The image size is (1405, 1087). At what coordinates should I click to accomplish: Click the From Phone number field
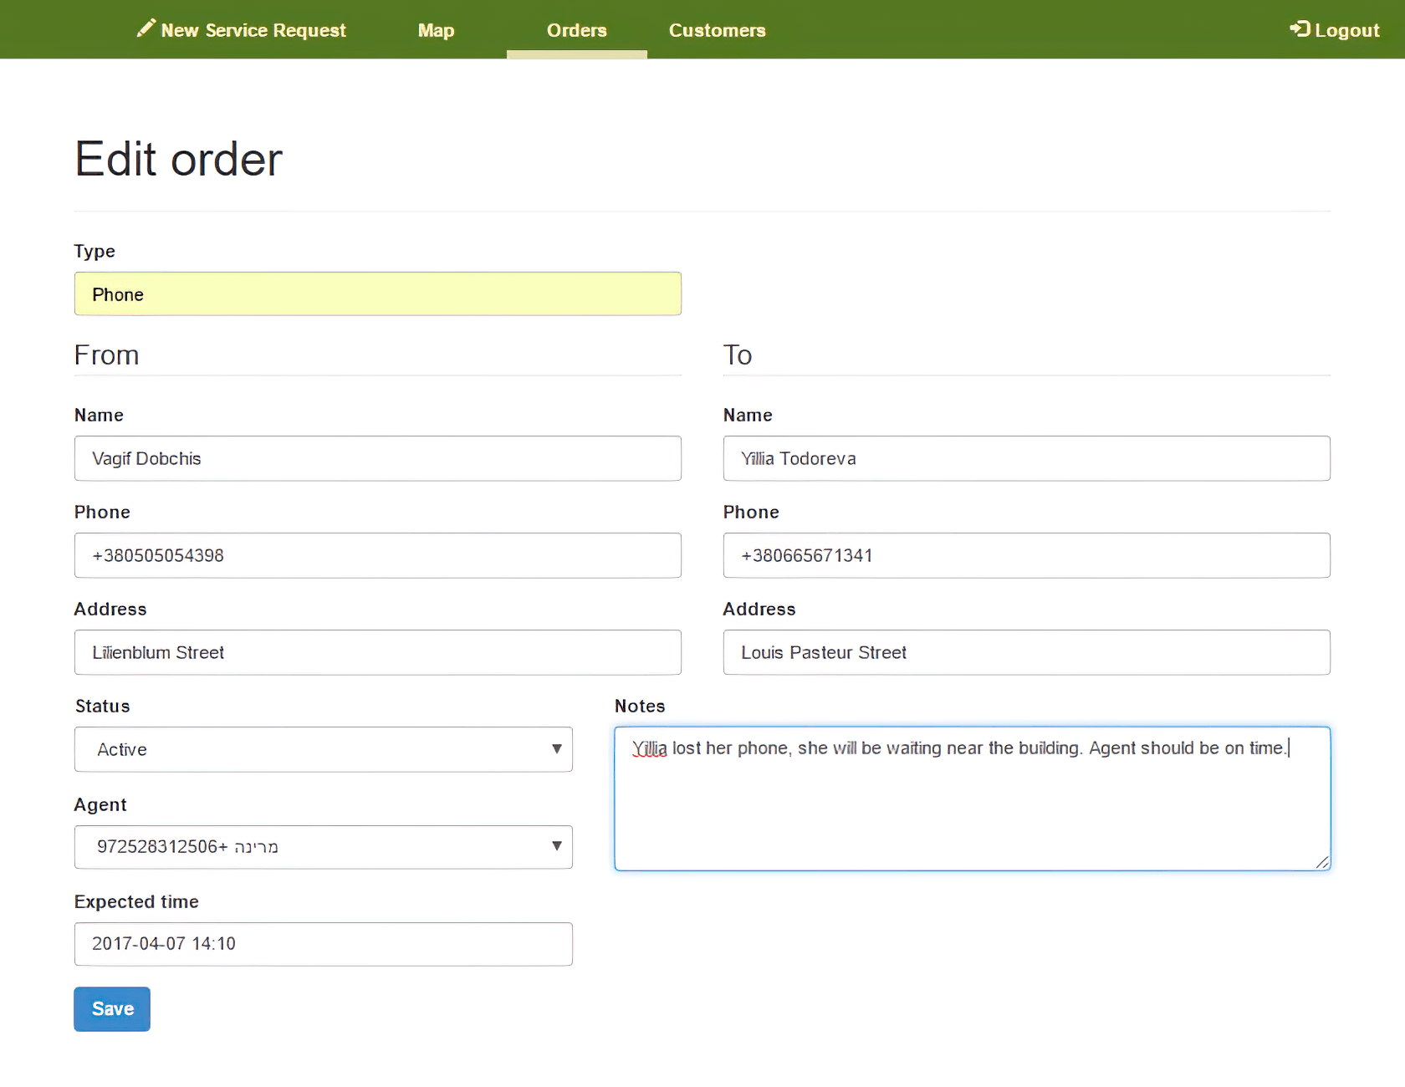pyautogui.click(x=377, y=555)
